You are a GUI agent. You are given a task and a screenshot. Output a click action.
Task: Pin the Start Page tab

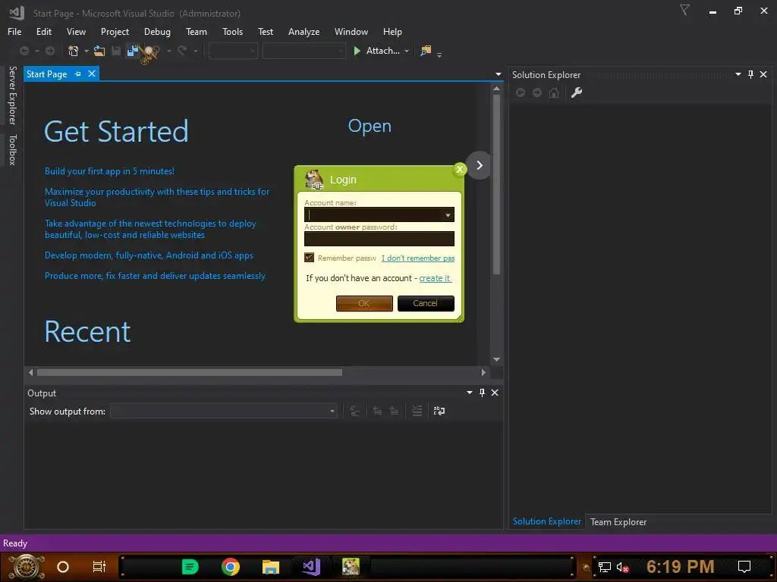coord(78,74)
